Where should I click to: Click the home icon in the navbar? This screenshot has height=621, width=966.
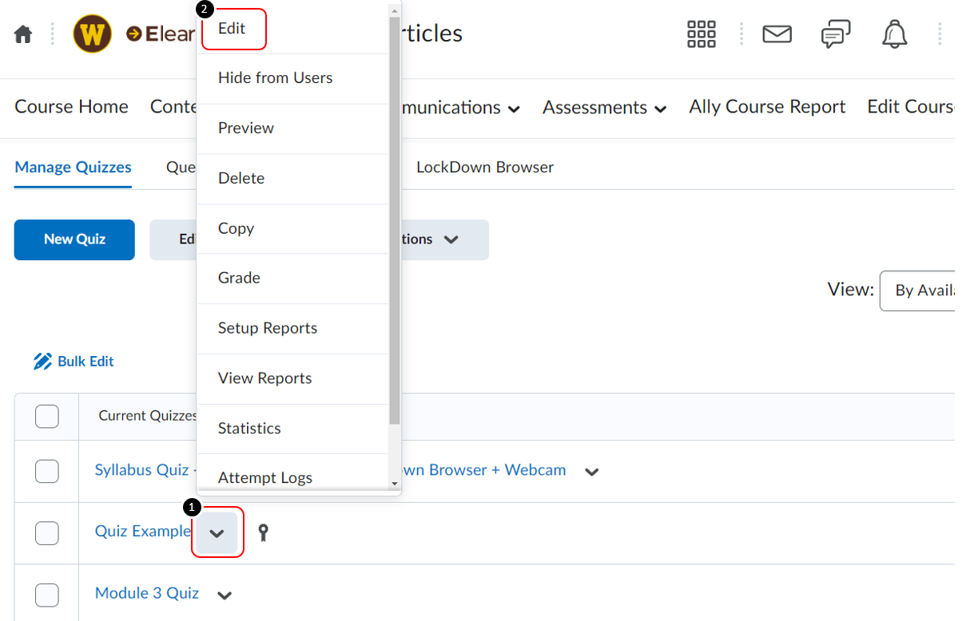23,34
